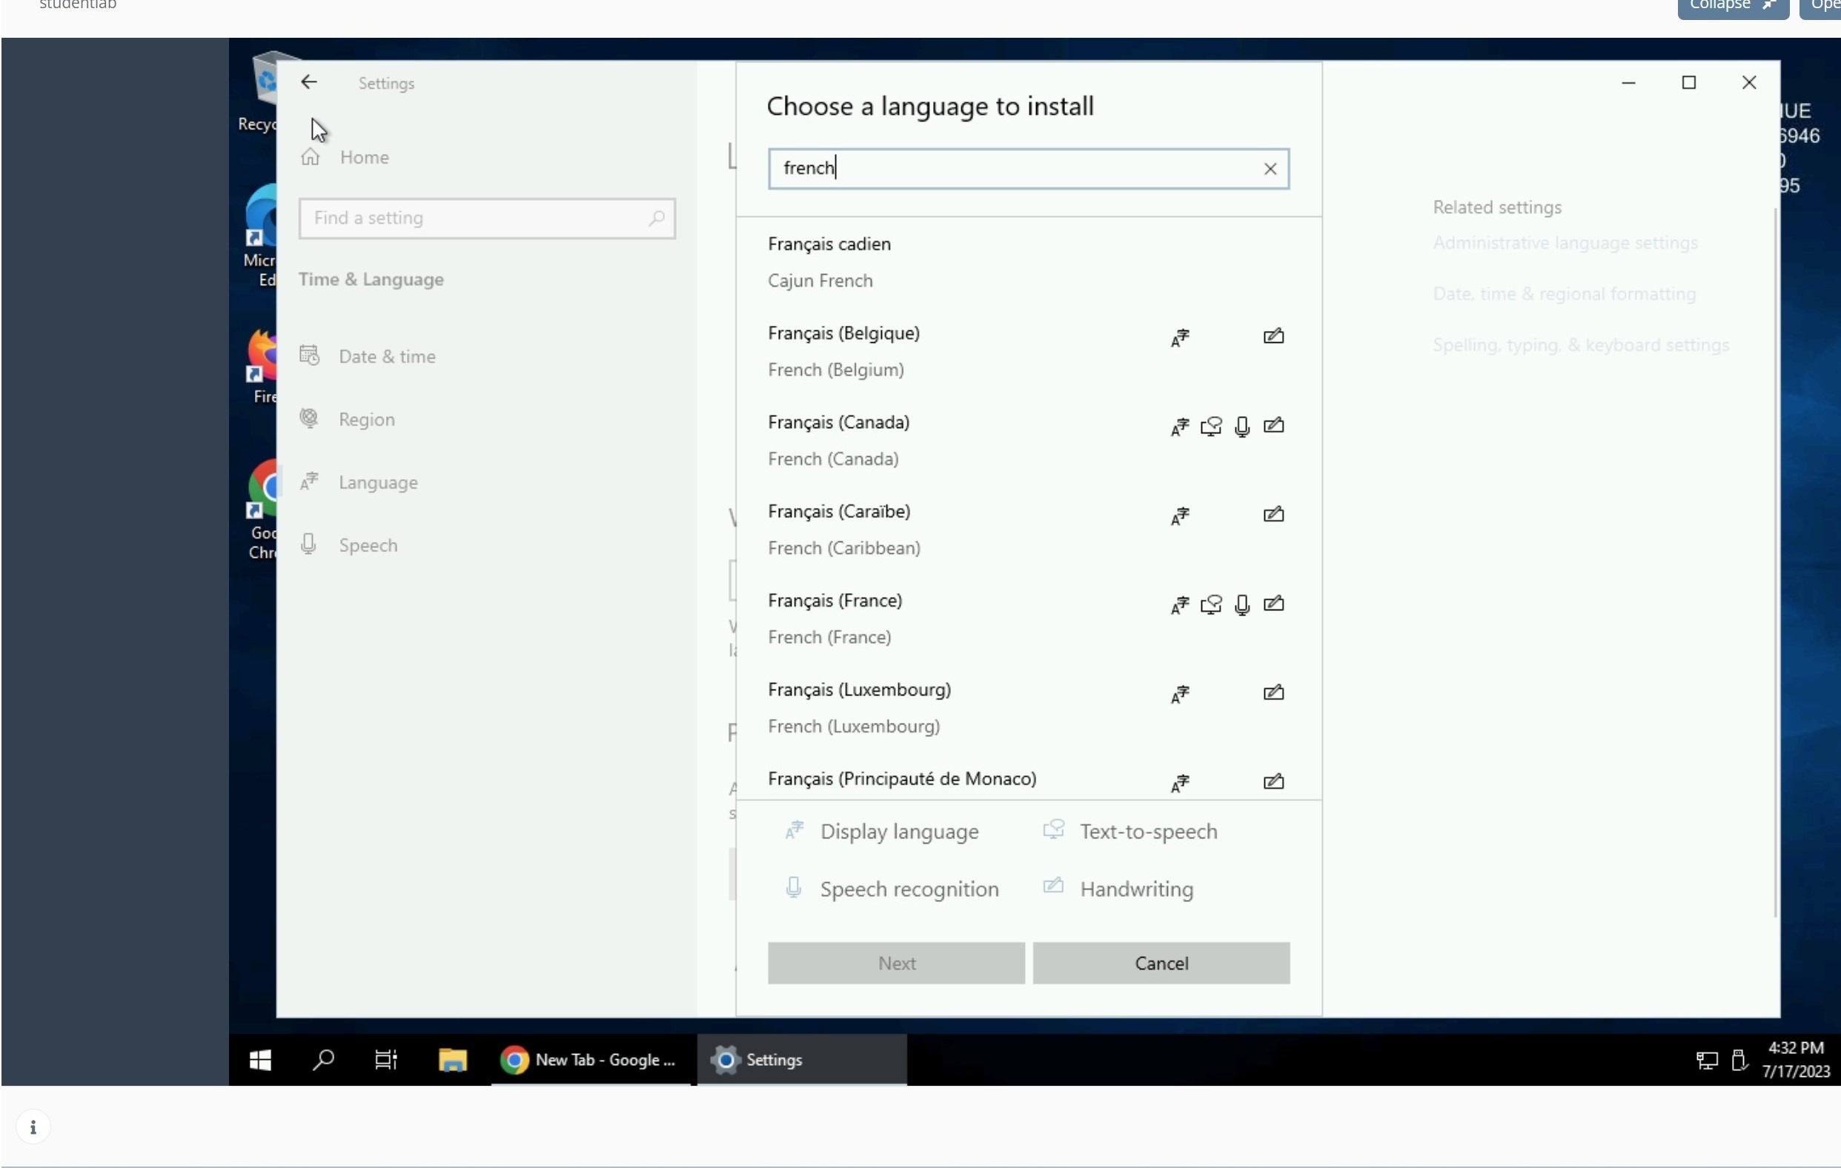
Task: Open Date, time & regional formatting link
Action: (1565, 294)
